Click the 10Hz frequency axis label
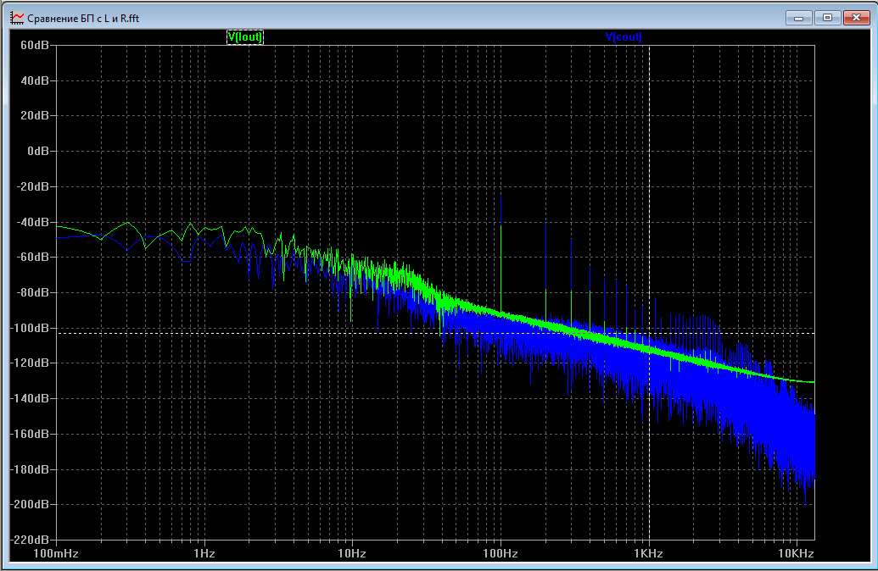This screenshot has height=571, width=878. tap(352, 553)
